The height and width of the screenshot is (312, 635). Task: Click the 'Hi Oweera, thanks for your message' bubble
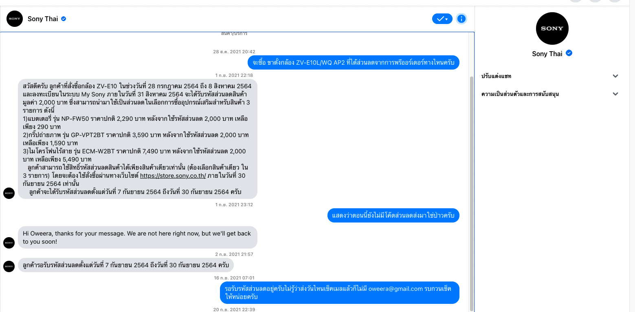[138, 237]
